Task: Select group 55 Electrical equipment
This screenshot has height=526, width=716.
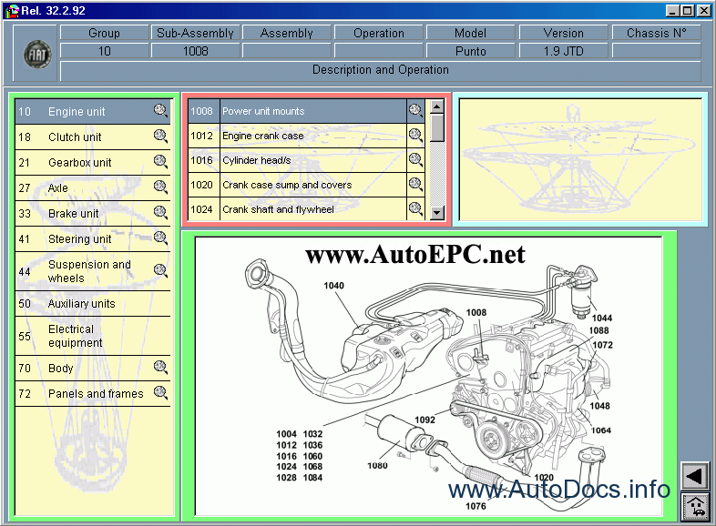Action: click(93, 336)
